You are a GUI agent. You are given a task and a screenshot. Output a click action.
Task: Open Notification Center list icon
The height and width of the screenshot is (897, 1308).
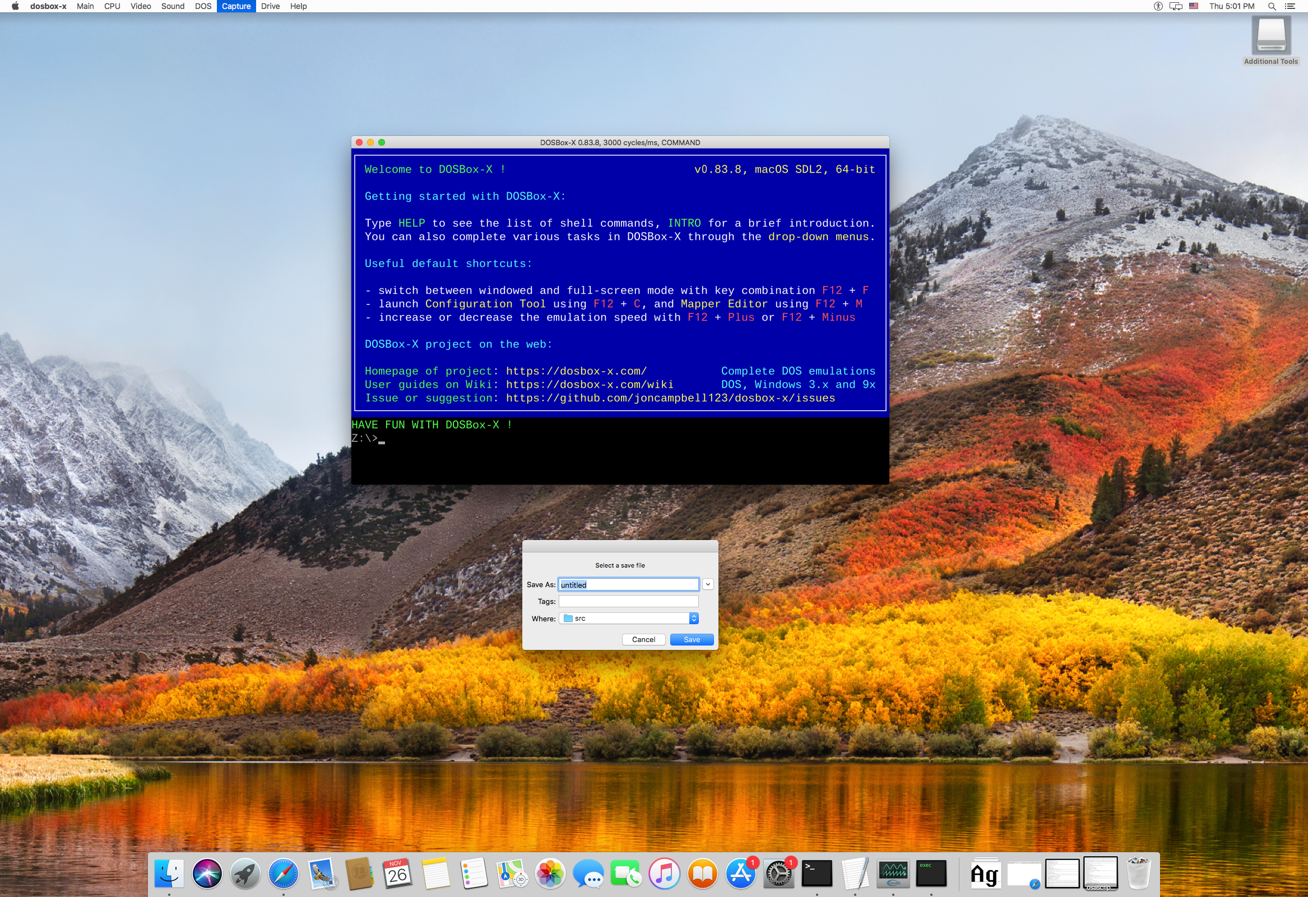[1291, 6]
